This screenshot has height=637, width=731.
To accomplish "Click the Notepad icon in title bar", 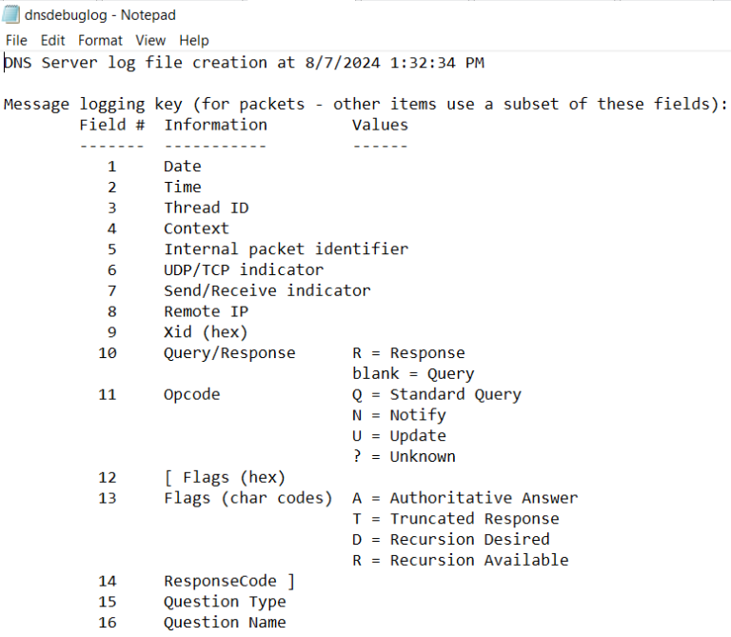I will [x=11, y=14].
